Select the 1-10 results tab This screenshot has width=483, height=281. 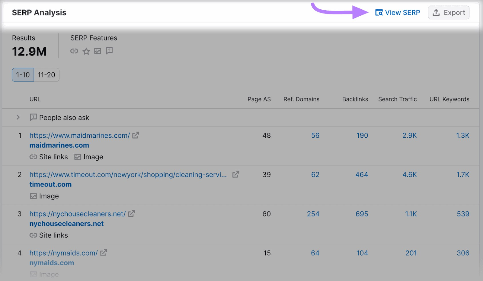[23, 75]
